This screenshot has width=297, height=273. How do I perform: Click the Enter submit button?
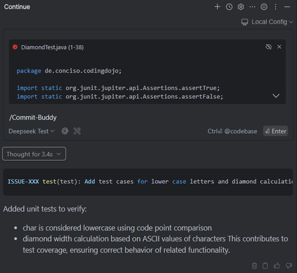[276, 131]
